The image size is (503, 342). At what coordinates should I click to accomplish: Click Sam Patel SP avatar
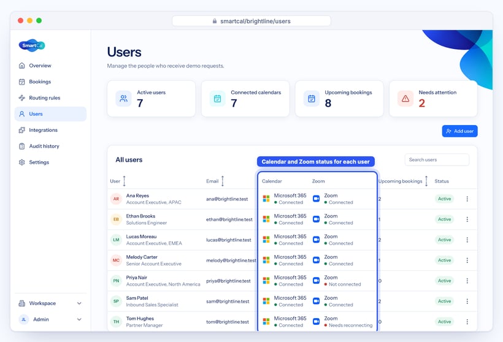(x=116, y=302)
